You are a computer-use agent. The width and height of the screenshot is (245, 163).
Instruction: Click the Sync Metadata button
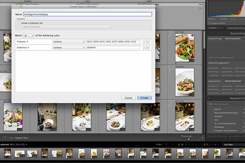[x=217, y=138]
